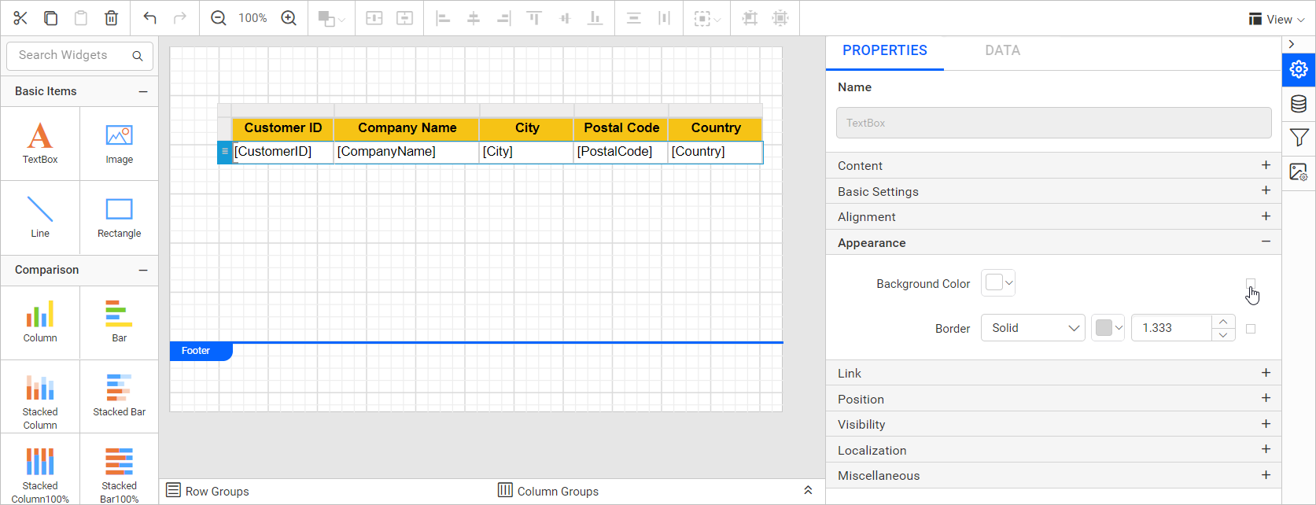Align selected items to vertical middle

coord(565,18)
